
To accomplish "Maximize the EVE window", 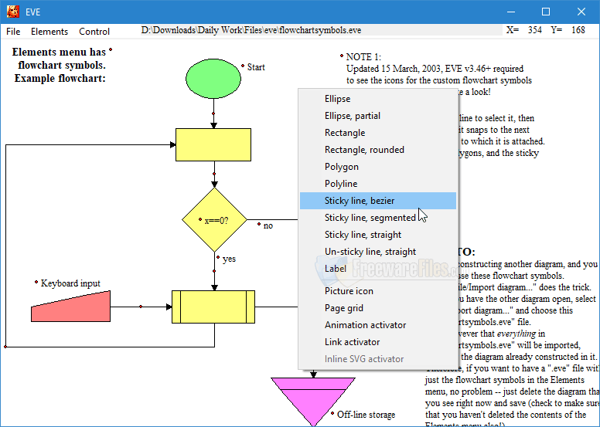I will point(546,12).
